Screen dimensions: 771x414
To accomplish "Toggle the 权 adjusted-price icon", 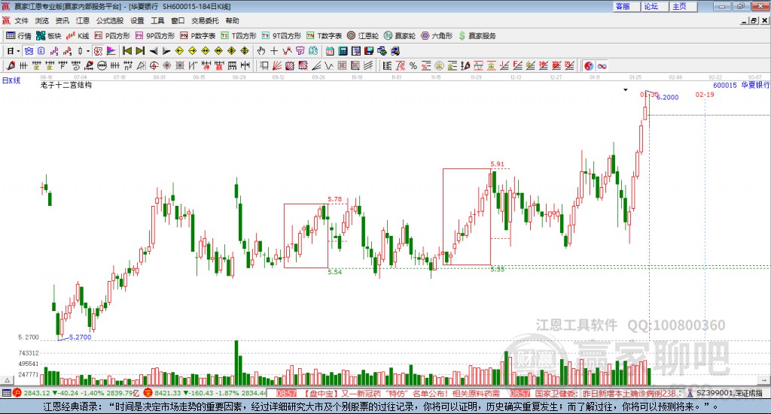I will pos(99,51).
